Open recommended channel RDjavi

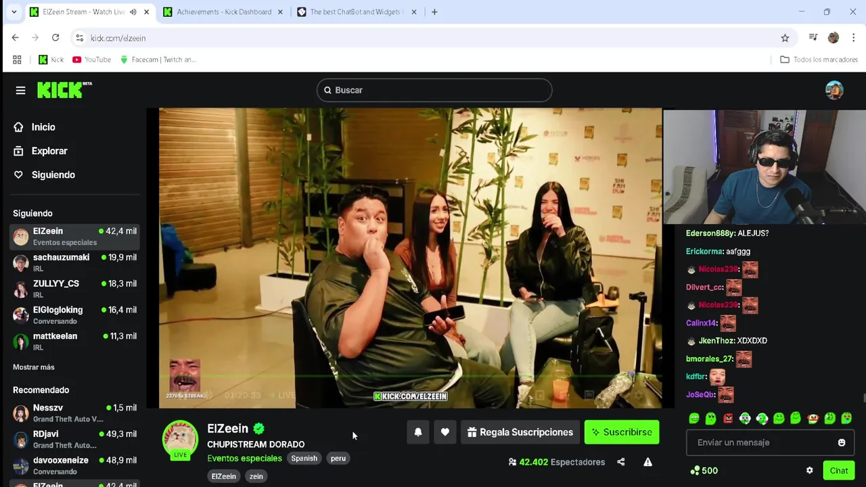point(74,440)
